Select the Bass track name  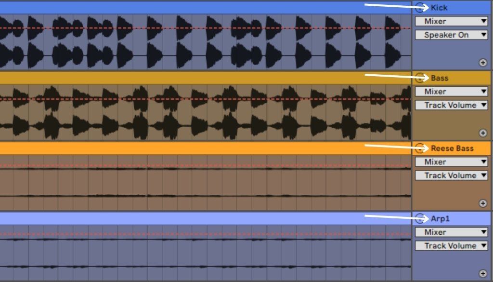tap(440, 78)
